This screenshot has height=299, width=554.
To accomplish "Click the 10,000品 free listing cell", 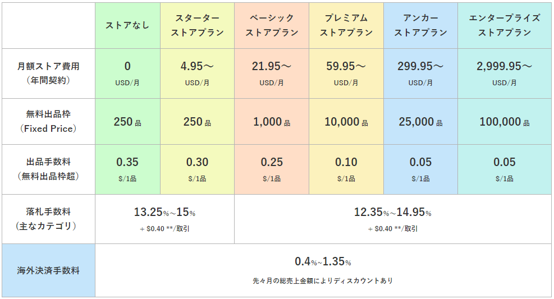I will (x=346, y=122).
